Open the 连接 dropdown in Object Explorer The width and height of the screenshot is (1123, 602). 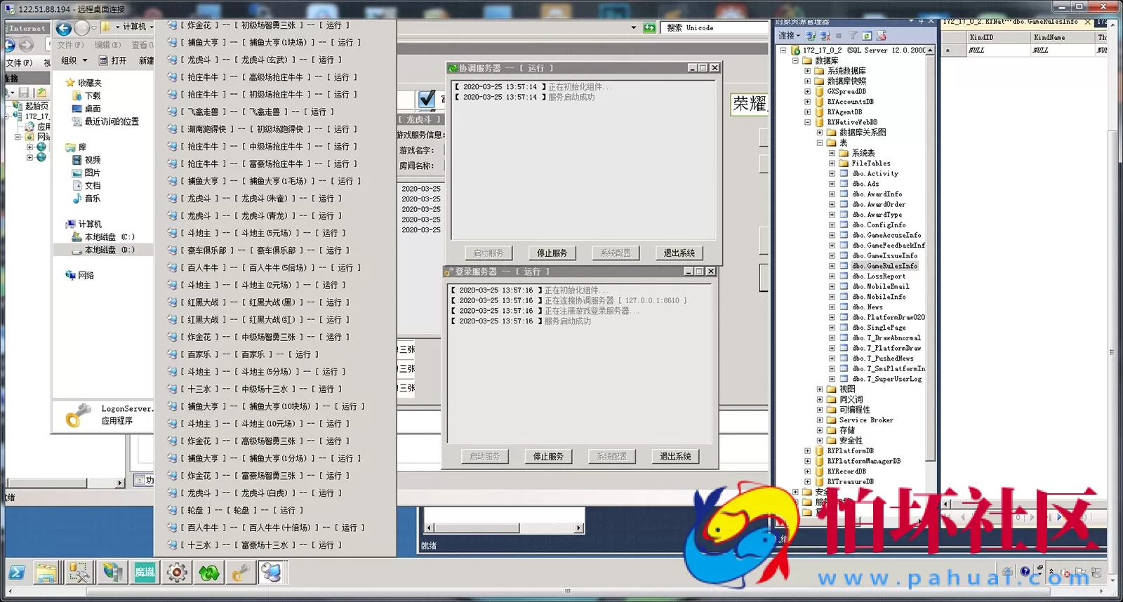coord(789,36)
